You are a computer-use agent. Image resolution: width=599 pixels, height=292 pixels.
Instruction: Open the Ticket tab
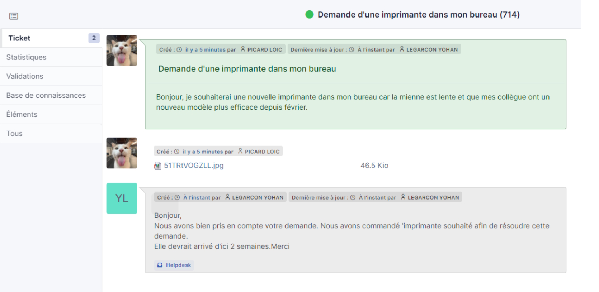click(x=19, y=38)
